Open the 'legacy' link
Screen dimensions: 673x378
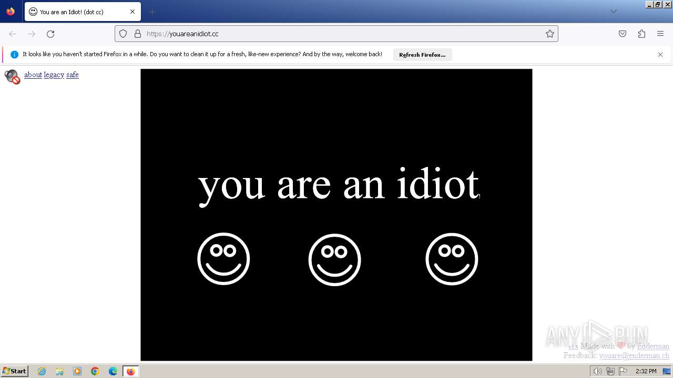[54, 75]
